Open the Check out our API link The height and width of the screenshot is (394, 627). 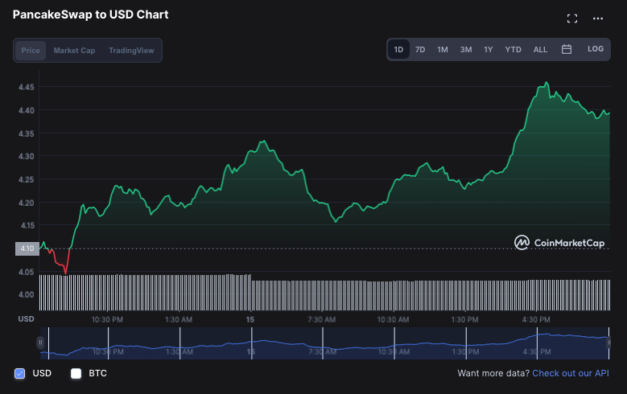pos(570,373)
